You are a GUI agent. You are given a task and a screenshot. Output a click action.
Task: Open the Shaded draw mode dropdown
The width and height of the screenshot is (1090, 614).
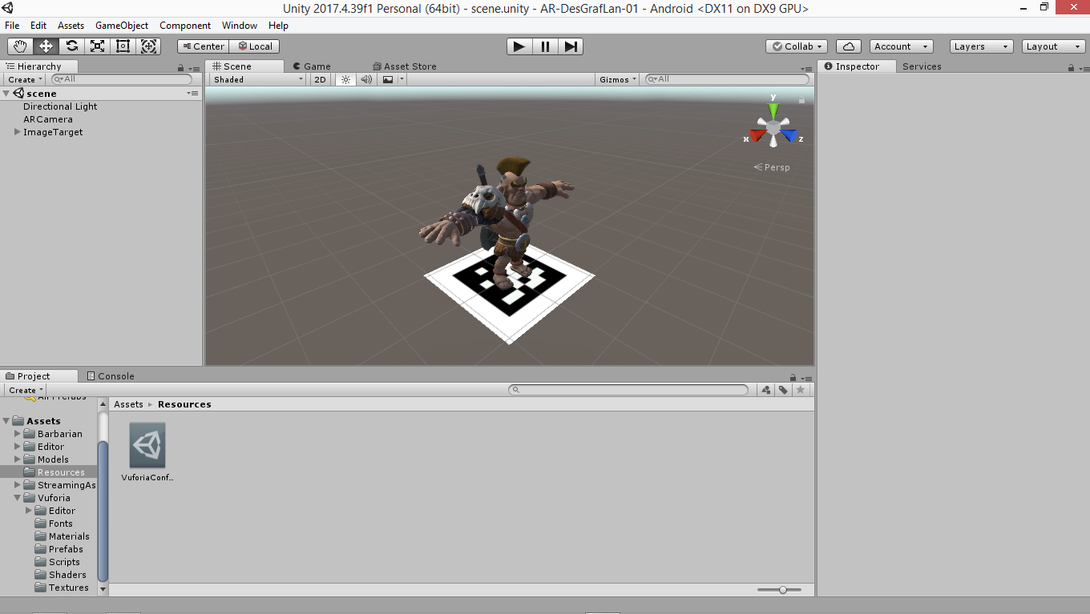[x=258, y=79]
